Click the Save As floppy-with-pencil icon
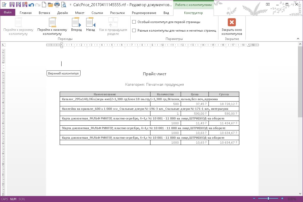The image size is (303, 202). coord(18,5)
